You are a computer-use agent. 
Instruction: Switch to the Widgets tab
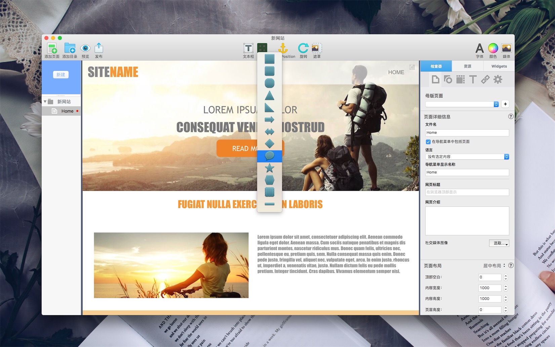click(499, 66)
